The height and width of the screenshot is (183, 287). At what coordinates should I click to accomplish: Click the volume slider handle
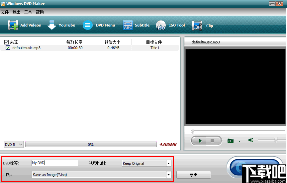tap(275, 140)
